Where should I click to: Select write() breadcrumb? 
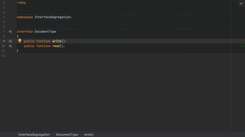89,134
